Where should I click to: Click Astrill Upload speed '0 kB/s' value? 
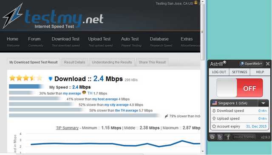262,118
